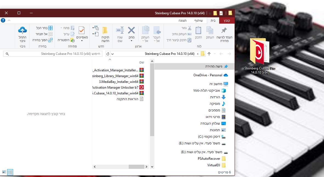Open the Move to (העבר אל) dropdown
324x177 pixels.
pos(157,35)
